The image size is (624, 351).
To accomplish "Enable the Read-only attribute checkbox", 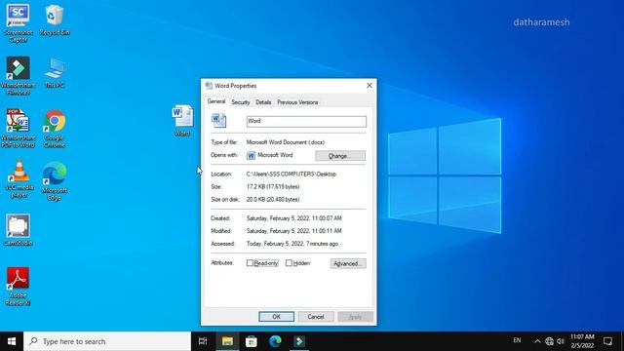I will coord(250,263).
